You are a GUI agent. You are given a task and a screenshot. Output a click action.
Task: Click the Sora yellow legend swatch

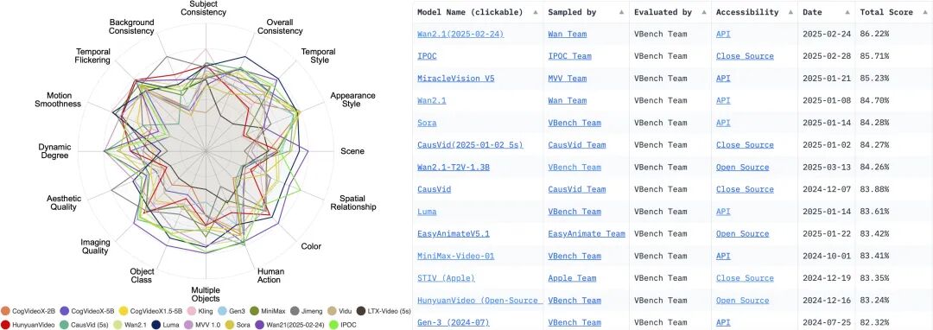click(x=229, y=325)
